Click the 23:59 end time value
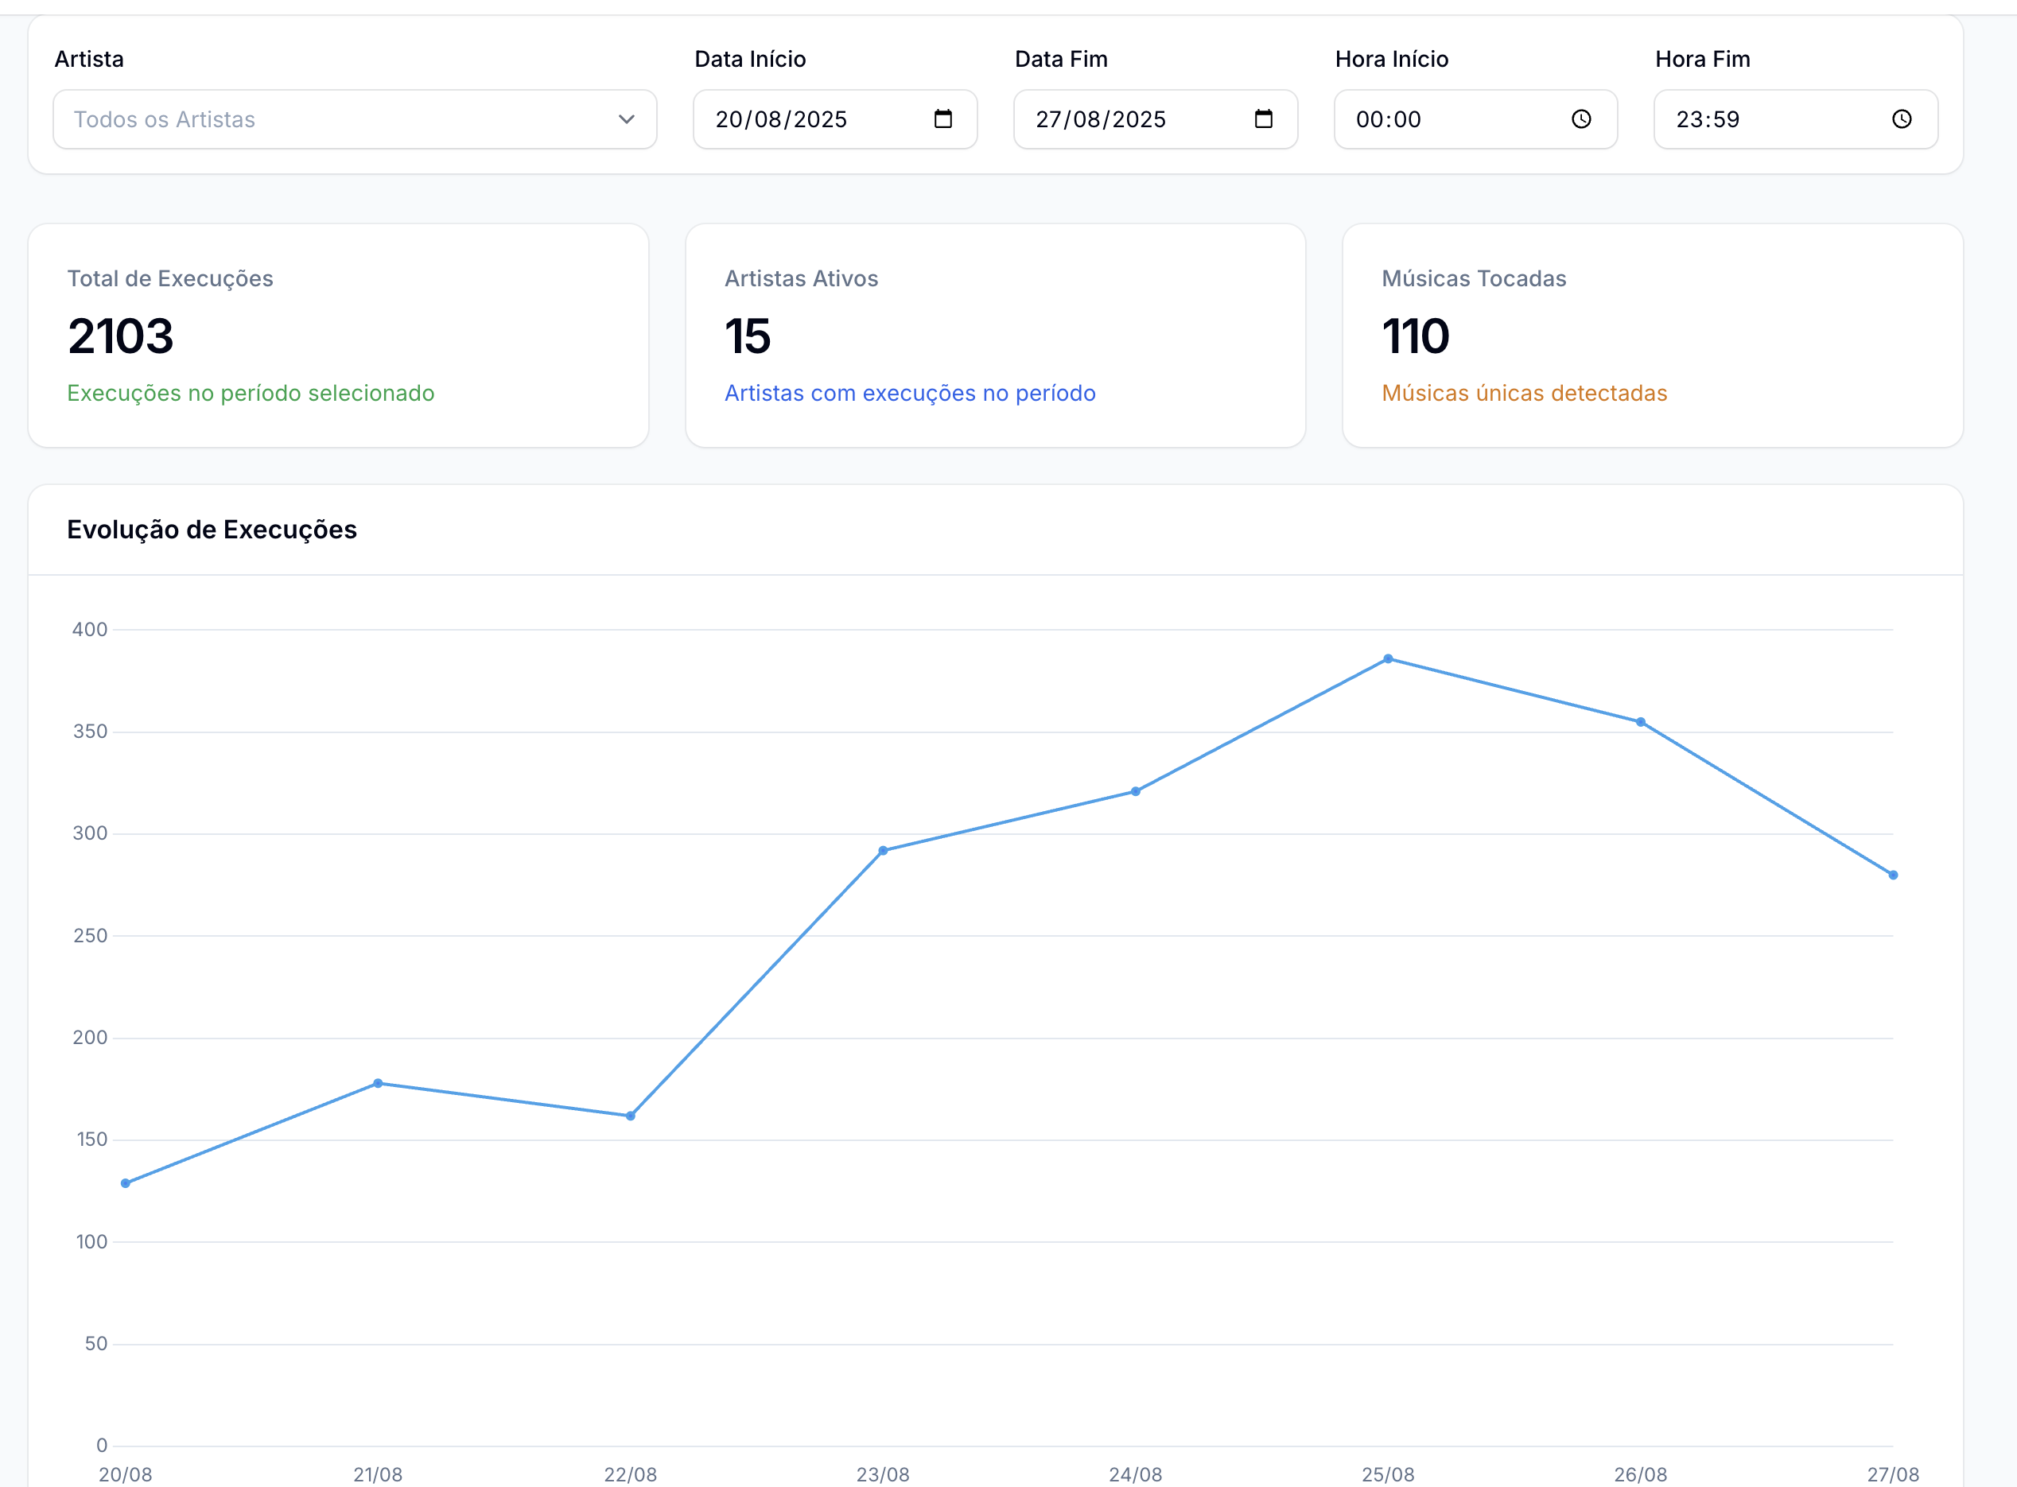2017x1487 pixels. [x=1707, y=118]
